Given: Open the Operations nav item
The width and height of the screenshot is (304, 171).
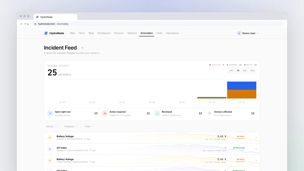Looking at the screenshot, I should tap(172, 33).
